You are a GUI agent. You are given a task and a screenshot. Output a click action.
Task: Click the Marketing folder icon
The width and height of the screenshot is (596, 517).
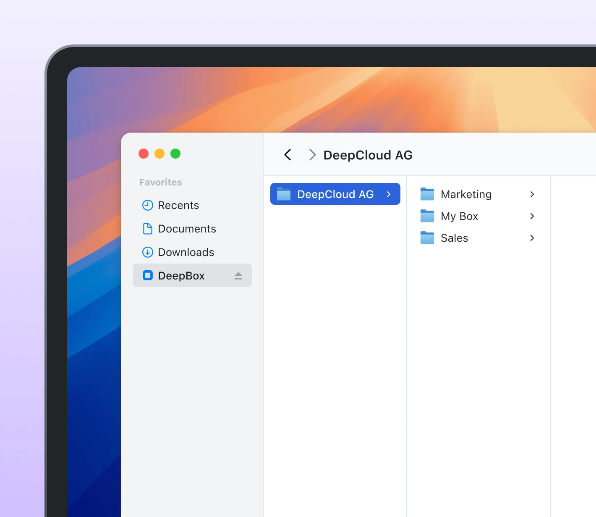click(x=427, y=194)
